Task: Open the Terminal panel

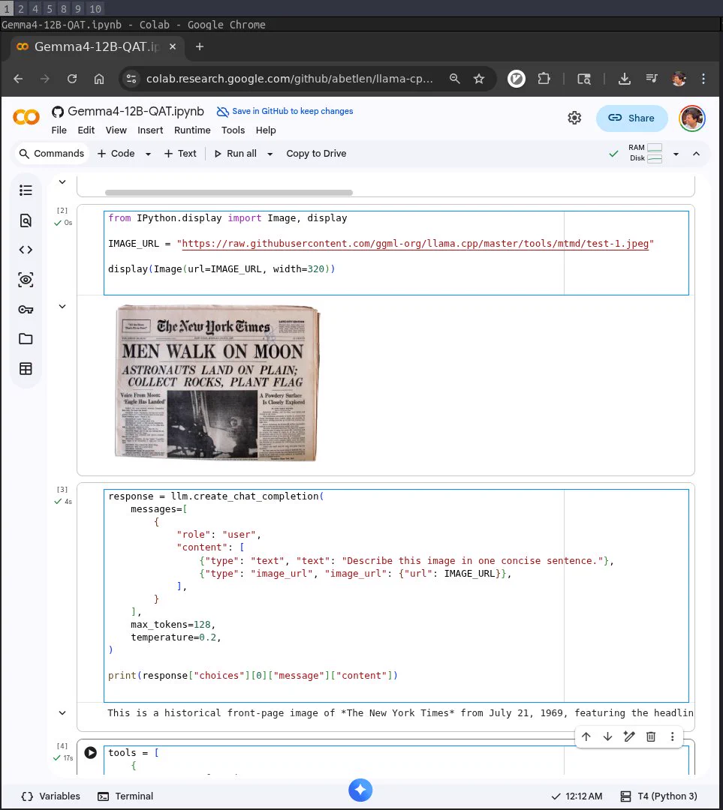Action: point(125,796)
